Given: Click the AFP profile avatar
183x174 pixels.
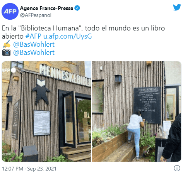Looking at the screenshot, I should pos(10,12).
